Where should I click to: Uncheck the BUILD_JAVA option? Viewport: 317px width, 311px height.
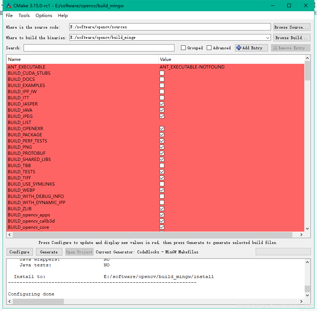[x=162, y=110]
